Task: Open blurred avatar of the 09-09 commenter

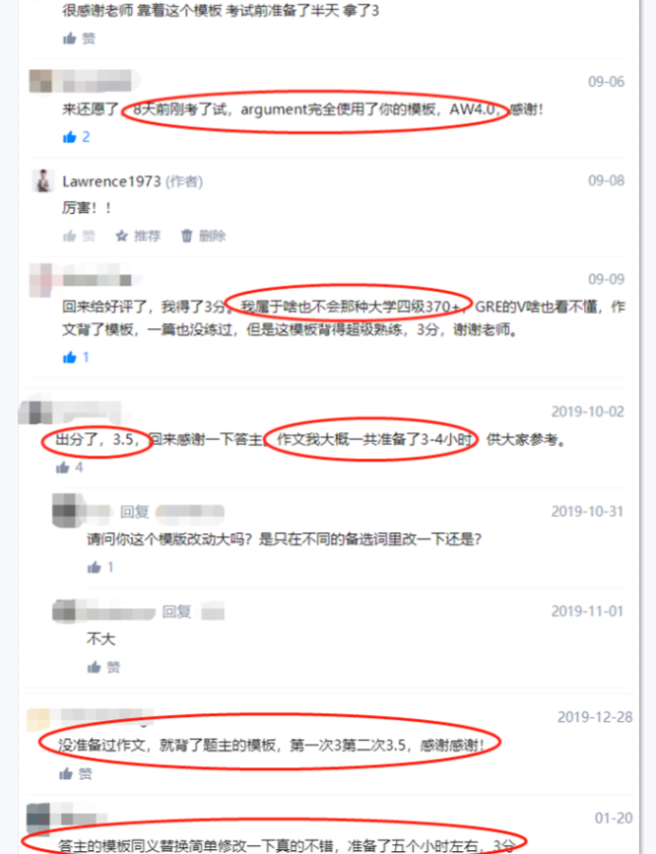Action: tap(40, 279)
